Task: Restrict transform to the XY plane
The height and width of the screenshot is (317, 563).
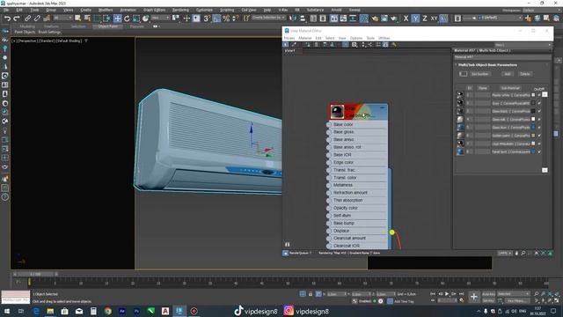Action: click(x=434, y=18)
